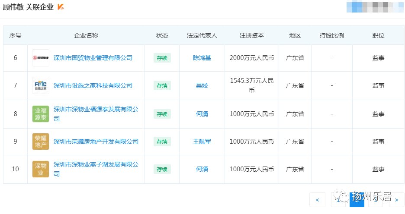
Task: Open 深圳市深物业燕子湖发展有限公司 link
Action: (x=96, y=169)
